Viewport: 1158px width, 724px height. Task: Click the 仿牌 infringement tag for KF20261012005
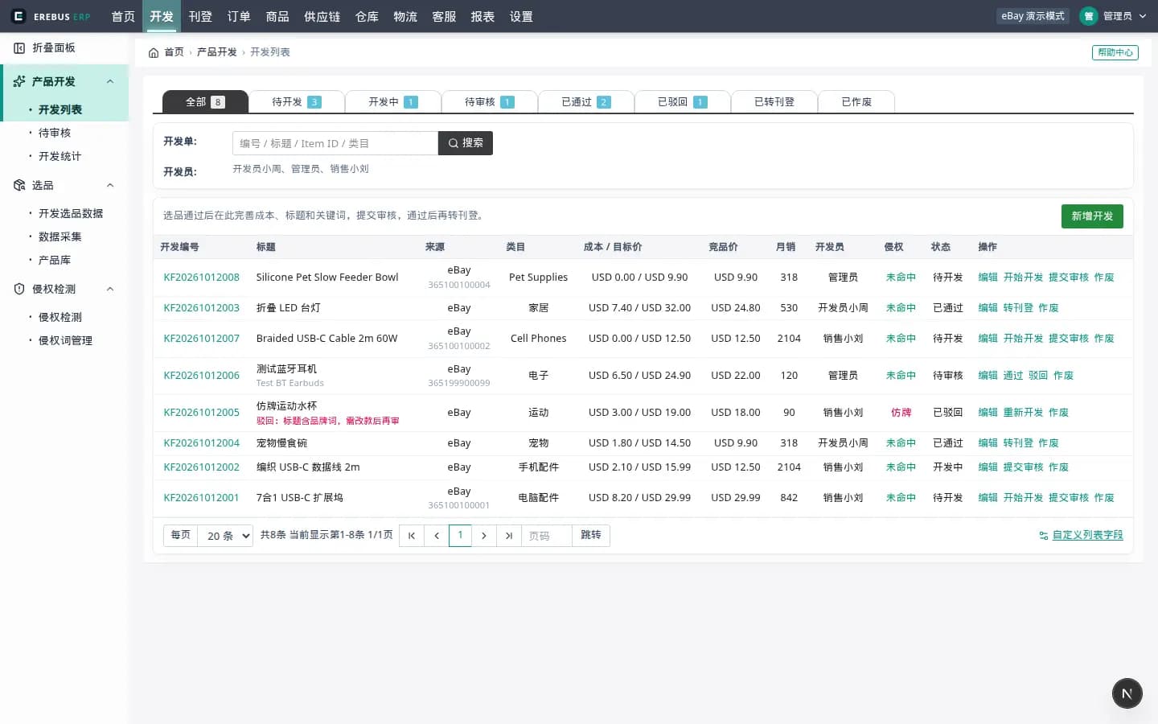click(x=901, y=413)
